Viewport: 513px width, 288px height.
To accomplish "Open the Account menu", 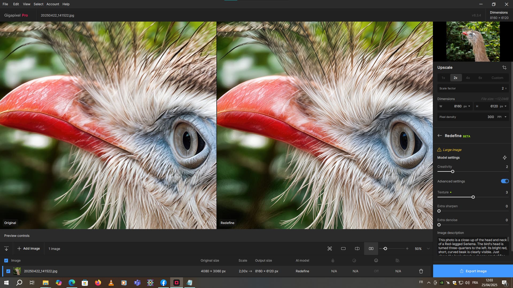I will tap(53, 4).
